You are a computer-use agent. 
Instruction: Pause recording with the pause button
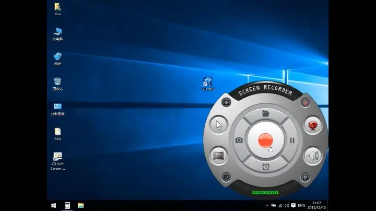(x=292, y=140)
